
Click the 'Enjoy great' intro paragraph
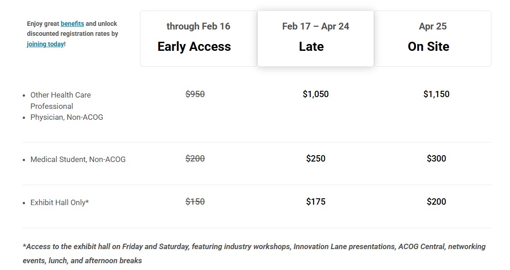pyautogui.click(x=43, y=24)
